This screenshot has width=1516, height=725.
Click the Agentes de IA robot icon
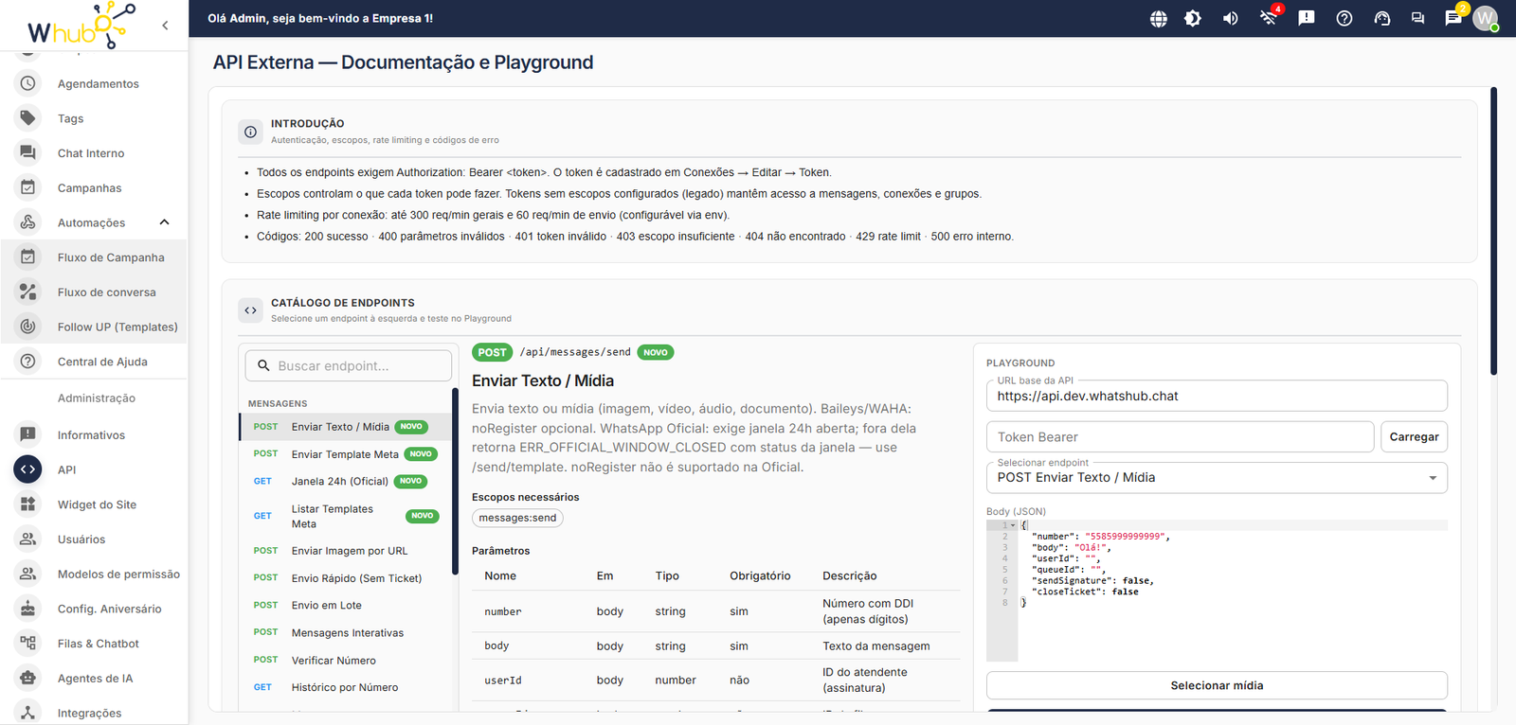pyautogui.click(x=28, y=679)
